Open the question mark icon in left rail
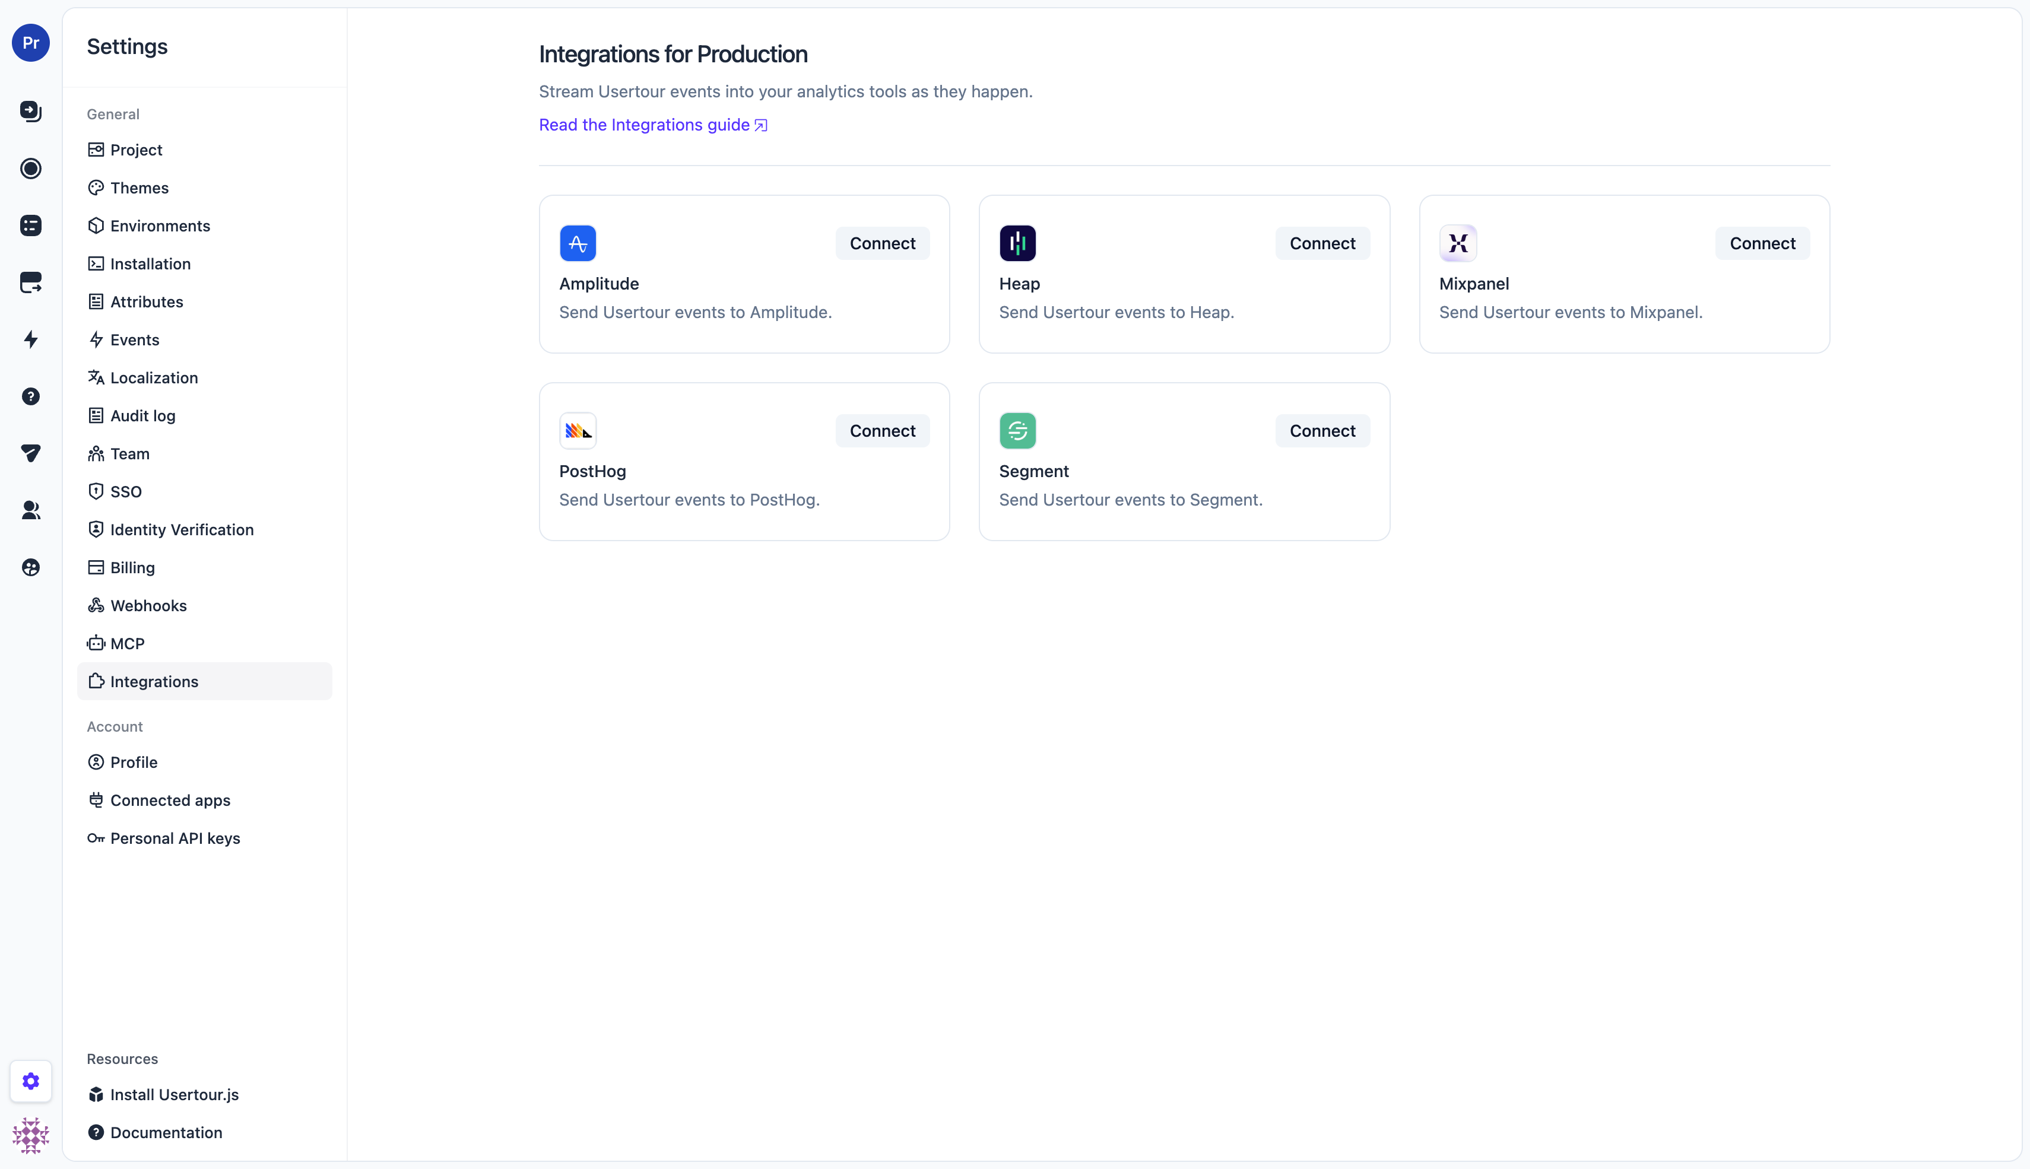Screen dimensions: 2030x1169 click(x=30, y=396)
